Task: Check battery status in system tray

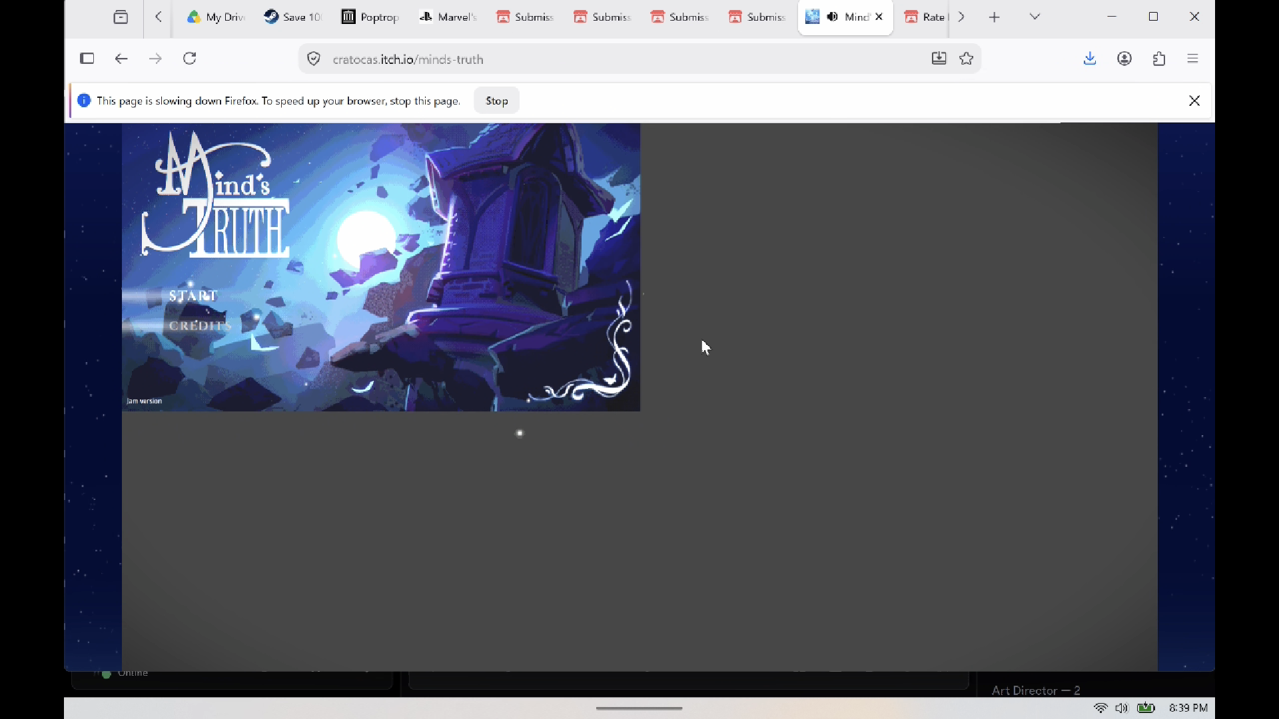Action: [x=1146, y=708]
